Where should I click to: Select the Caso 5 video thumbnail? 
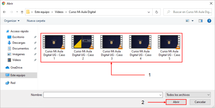click(169, 47)
